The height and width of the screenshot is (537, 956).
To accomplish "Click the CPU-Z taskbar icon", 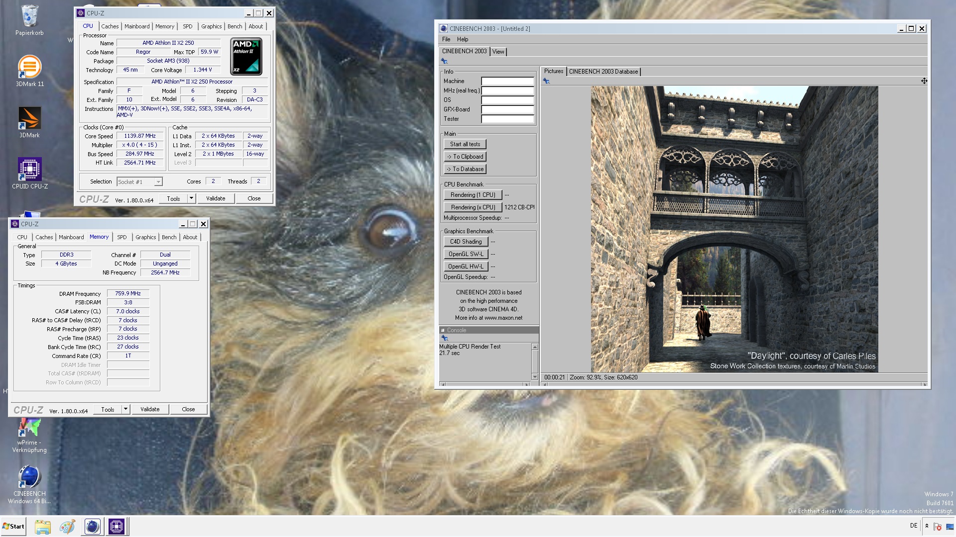I will [x=117, y=527].
